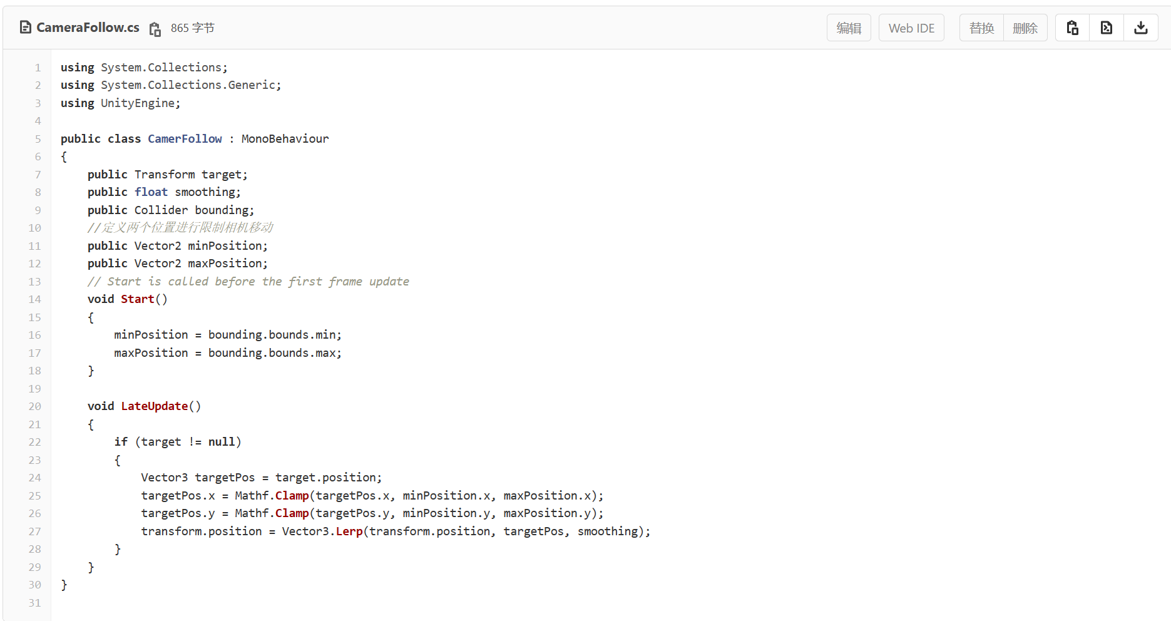Click the 替换 (Replace) button
This screenshot has height=621, width=1171.
click(981, 28)
